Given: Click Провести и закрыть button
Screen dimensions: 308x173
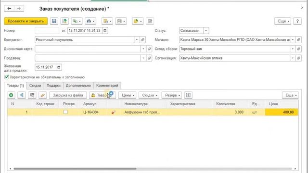Looking at the screenshot, I should click(26, 21).
